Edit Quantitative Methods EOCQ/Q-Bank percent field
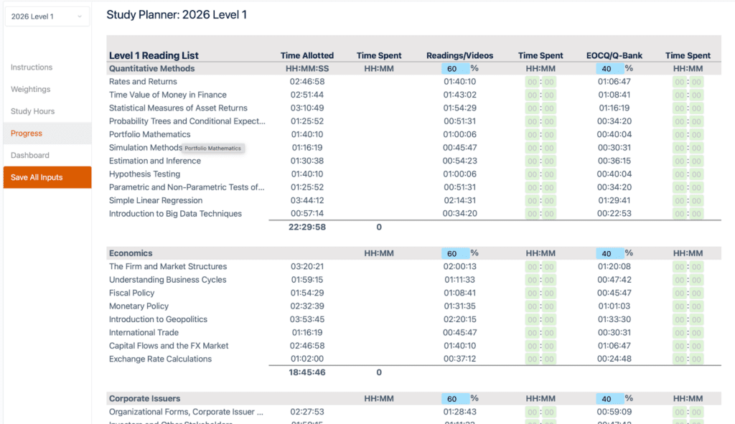This screenshot has height=424, width=735. pos(609,69)
